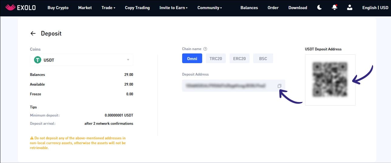Open user profile icon

350,8
